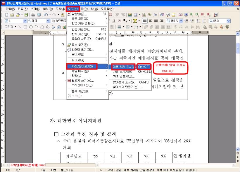Open the 편집(E) menu
This screenshot has width=240, height=172.
pos(23,9)
